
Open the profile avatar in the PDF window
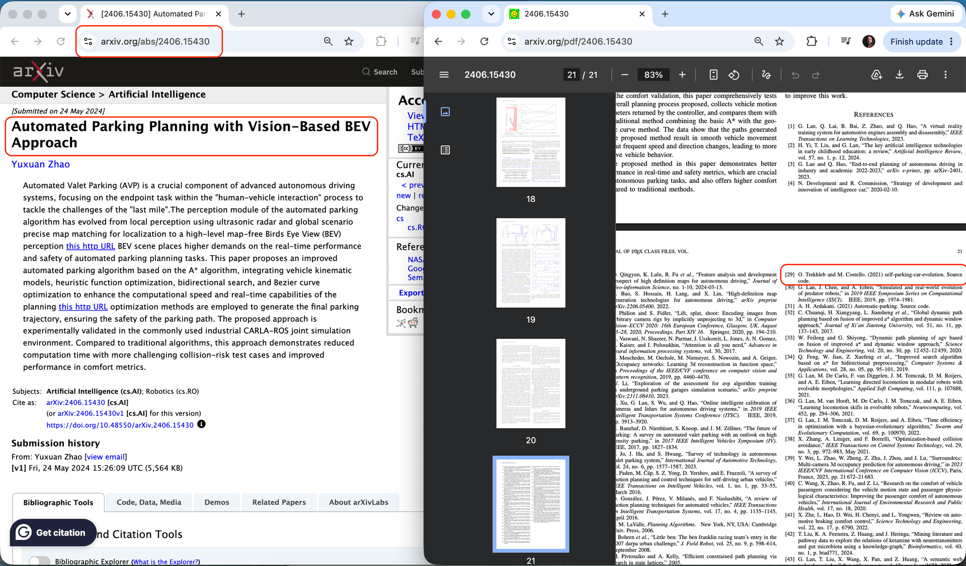(868, 42)
